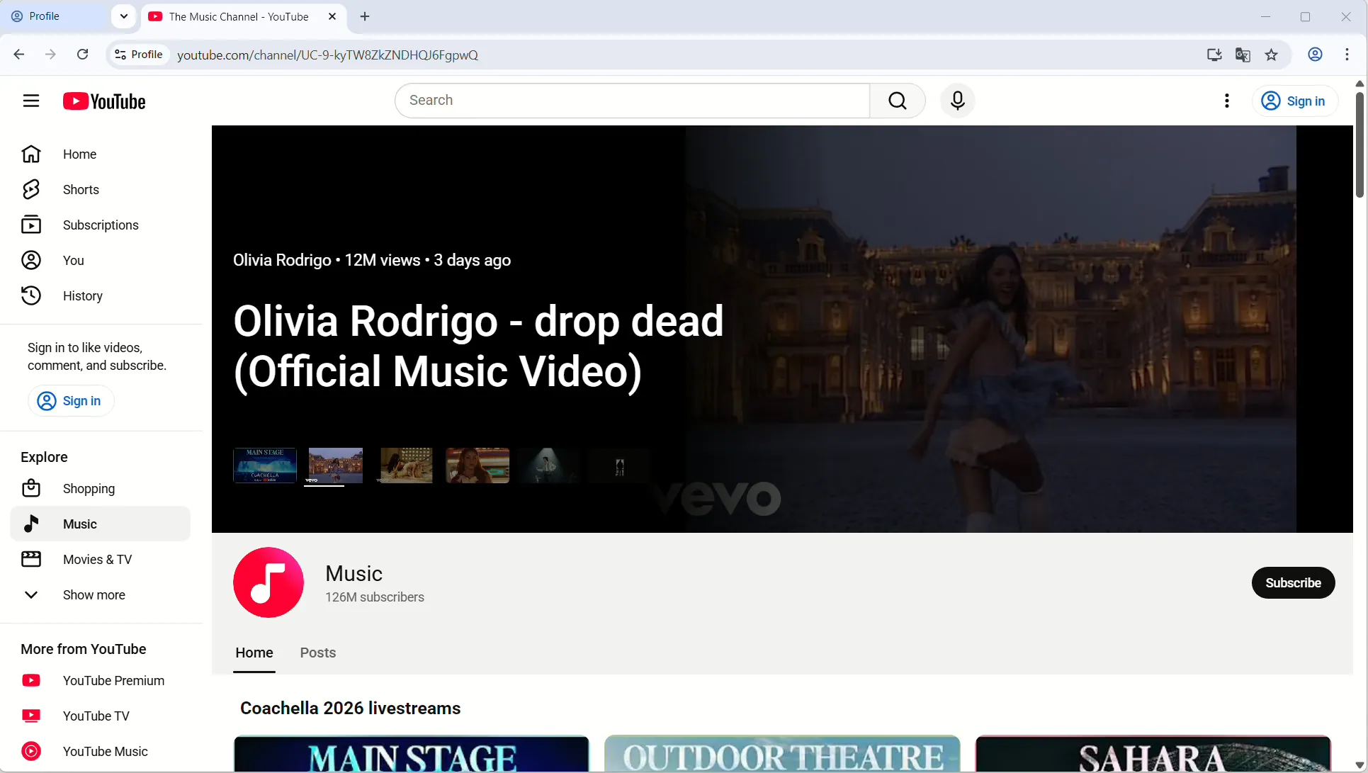View site information Profile chip

tap(140, 55)
